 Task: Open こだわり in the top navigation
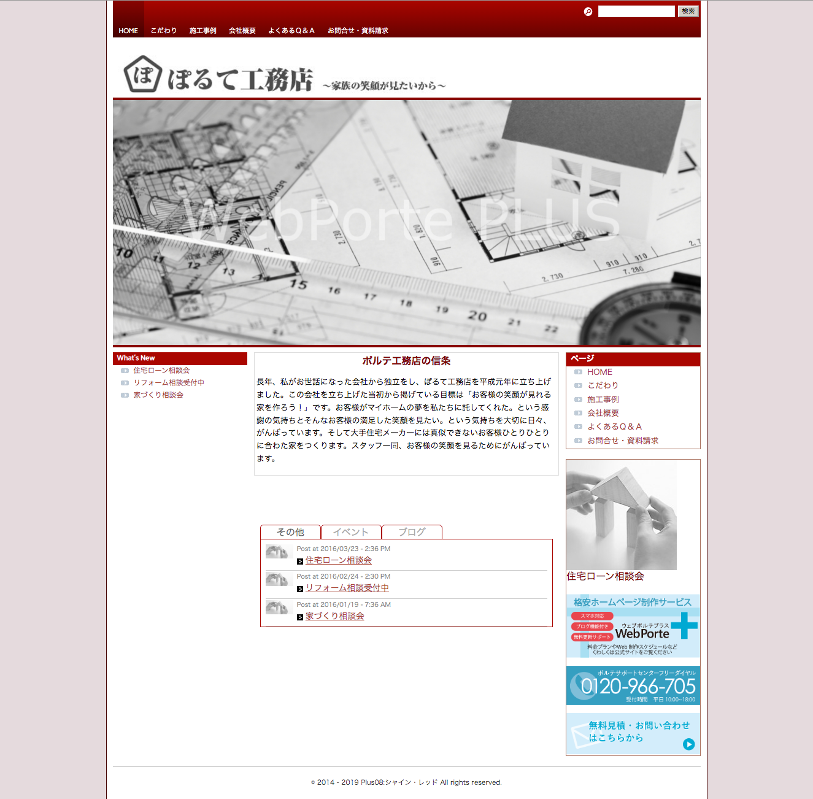(164, 31)
